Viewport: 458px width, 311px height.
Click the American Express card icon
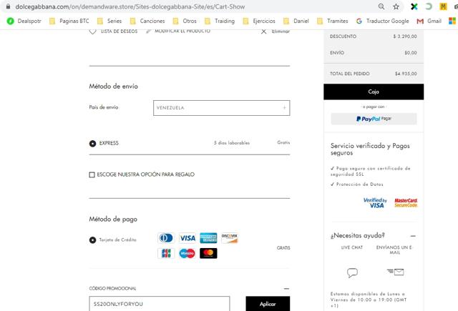click(x=208, y=238)
